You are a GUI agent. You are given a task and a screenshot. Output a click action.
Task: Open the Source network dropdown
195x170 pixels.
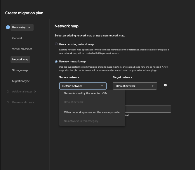coord(83,86)
